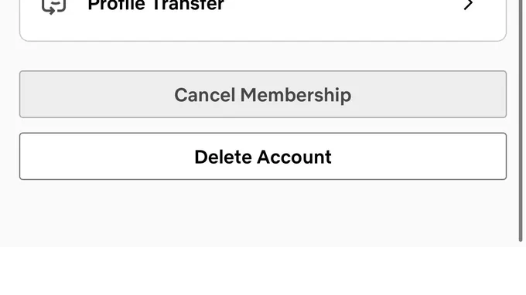Click the Delete Account button
The width and height of the screenshot is (526, 295).
(x=263, y=156)
